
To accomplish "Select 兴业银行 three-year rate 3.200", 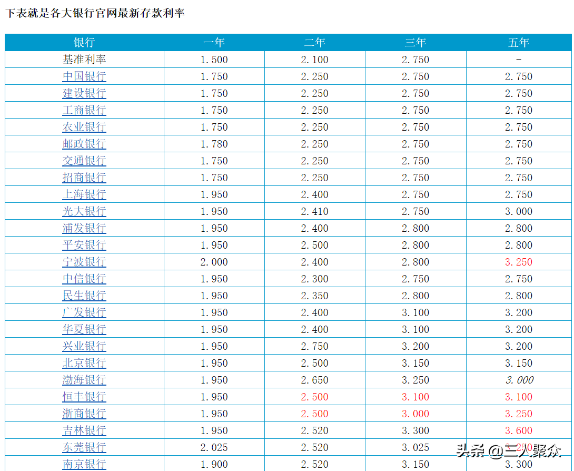I will [415, 346].
